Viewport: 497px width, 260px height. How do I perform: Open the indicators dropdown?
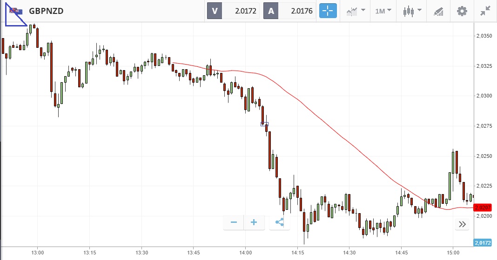click(356, 11)
